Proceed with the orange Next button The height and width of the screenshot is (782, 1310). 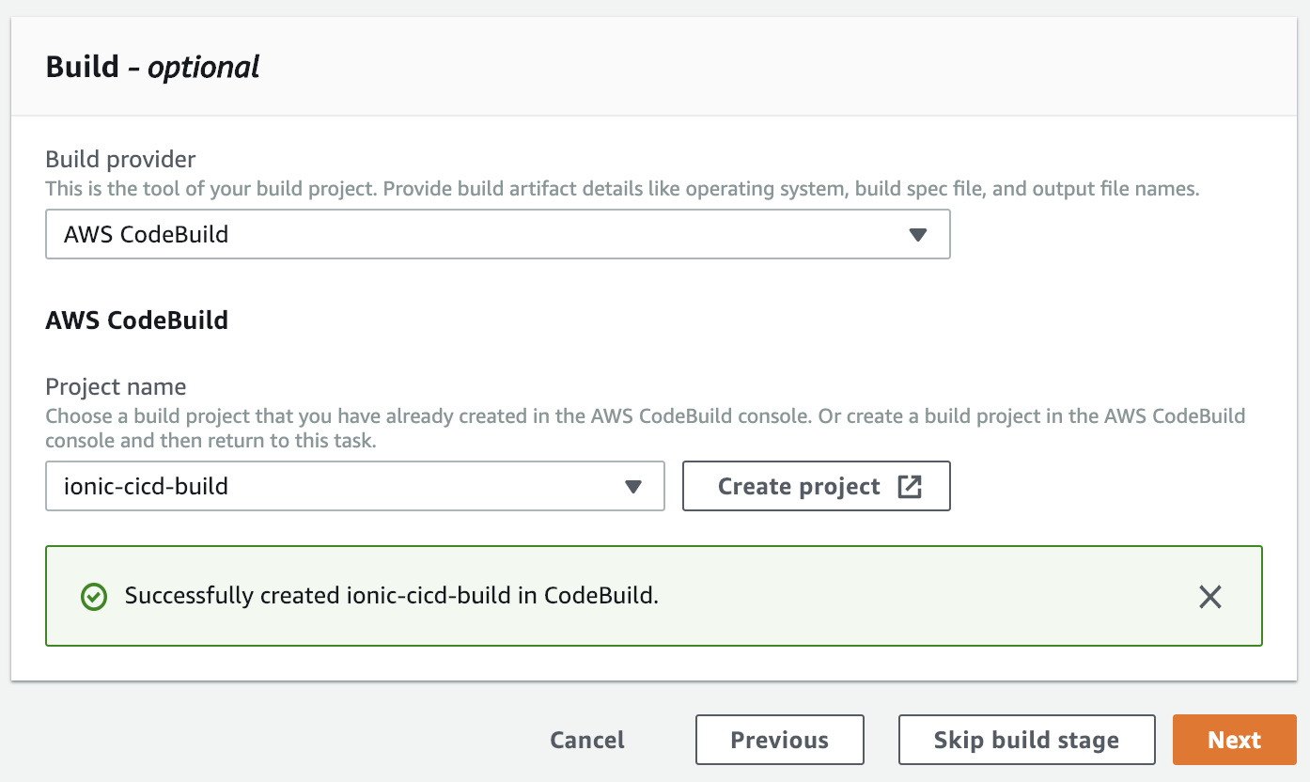point(1234,740)
